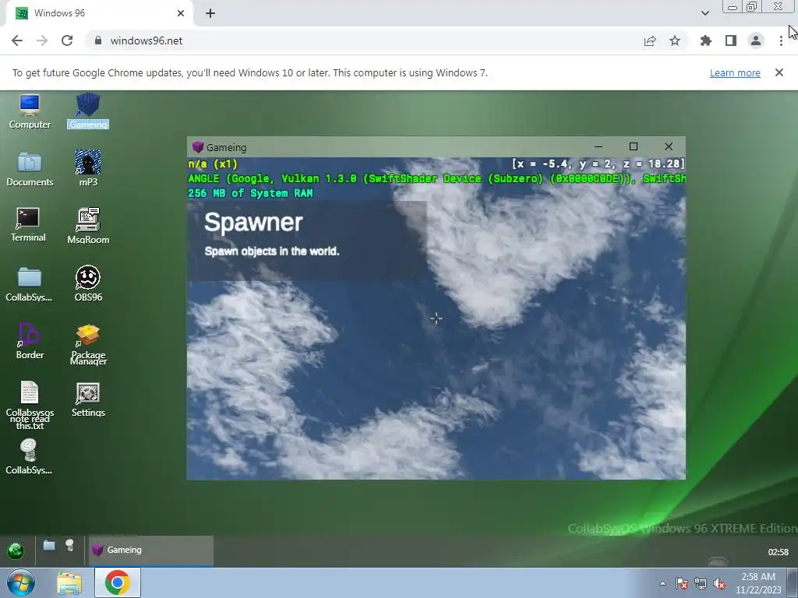The width and height of the screenshot is (798, 598).
Task: Open the Terminal desktop icon
Action: click(x=28, y=225)
